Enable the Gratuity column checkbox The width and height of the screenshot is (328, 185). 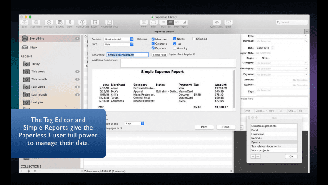point(175,48)
